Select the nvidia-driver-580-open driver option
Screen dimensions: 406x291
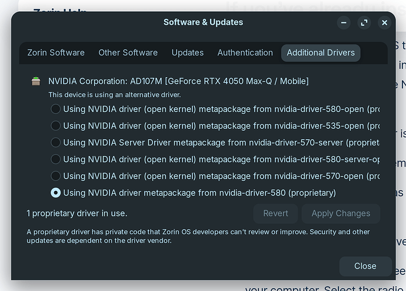point(56,109)
